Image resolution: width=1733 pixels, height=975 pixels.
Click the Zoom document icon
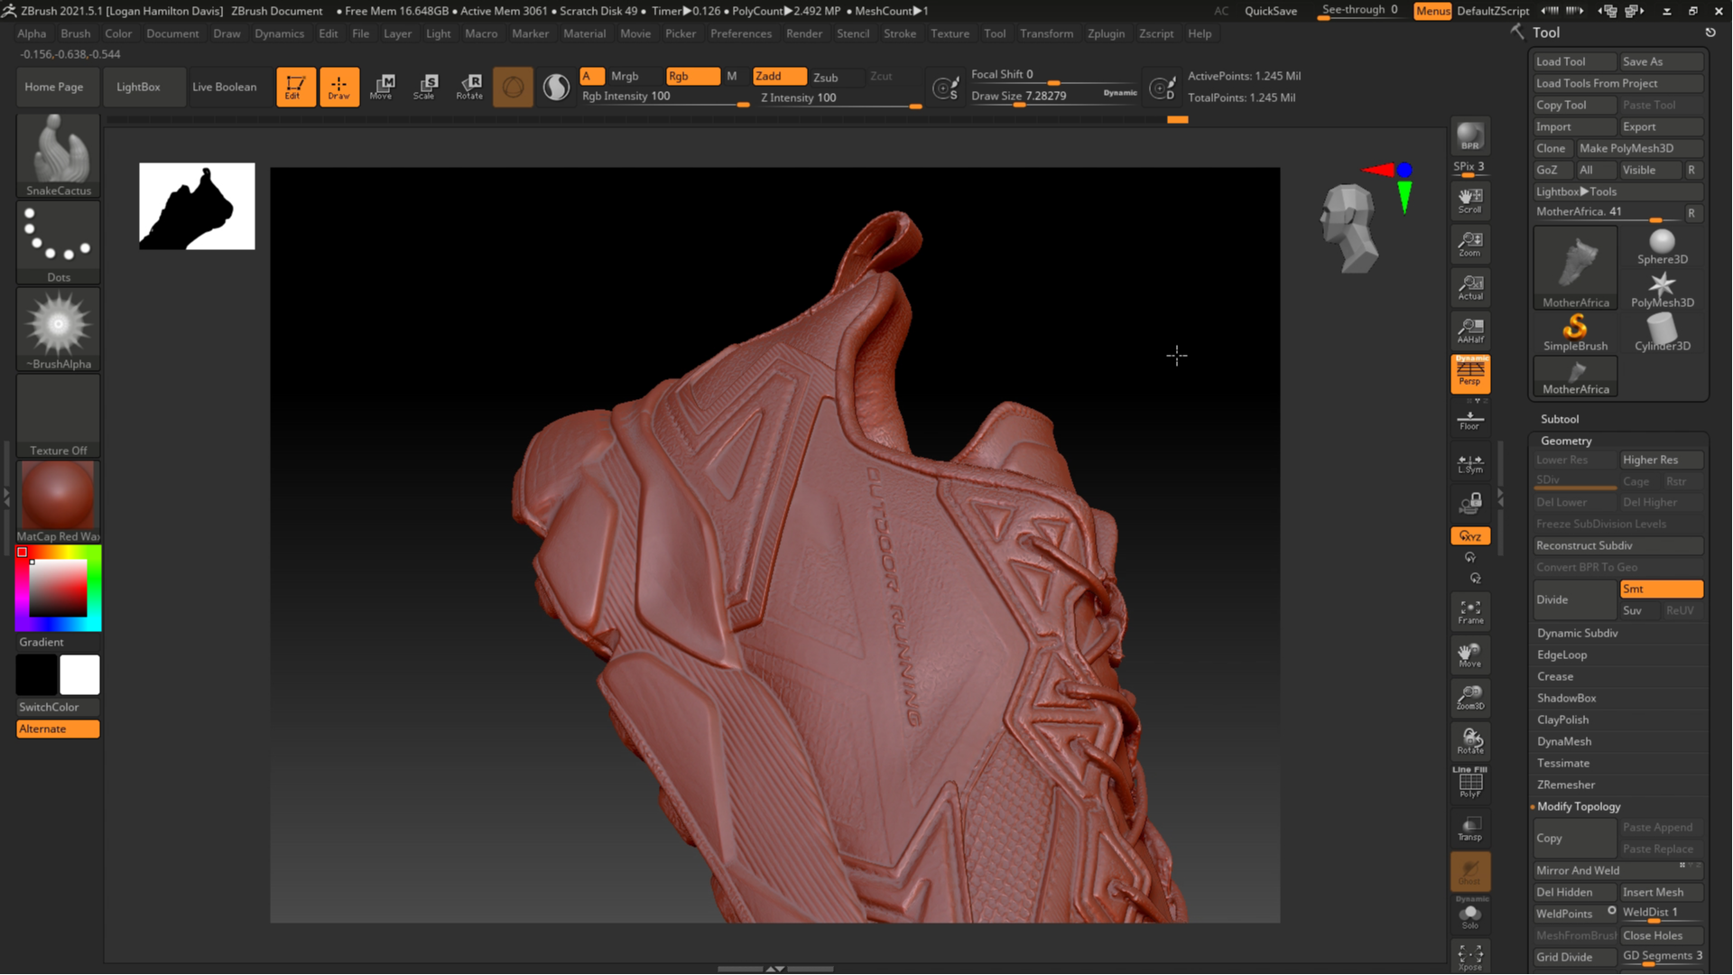(1469, 244)
